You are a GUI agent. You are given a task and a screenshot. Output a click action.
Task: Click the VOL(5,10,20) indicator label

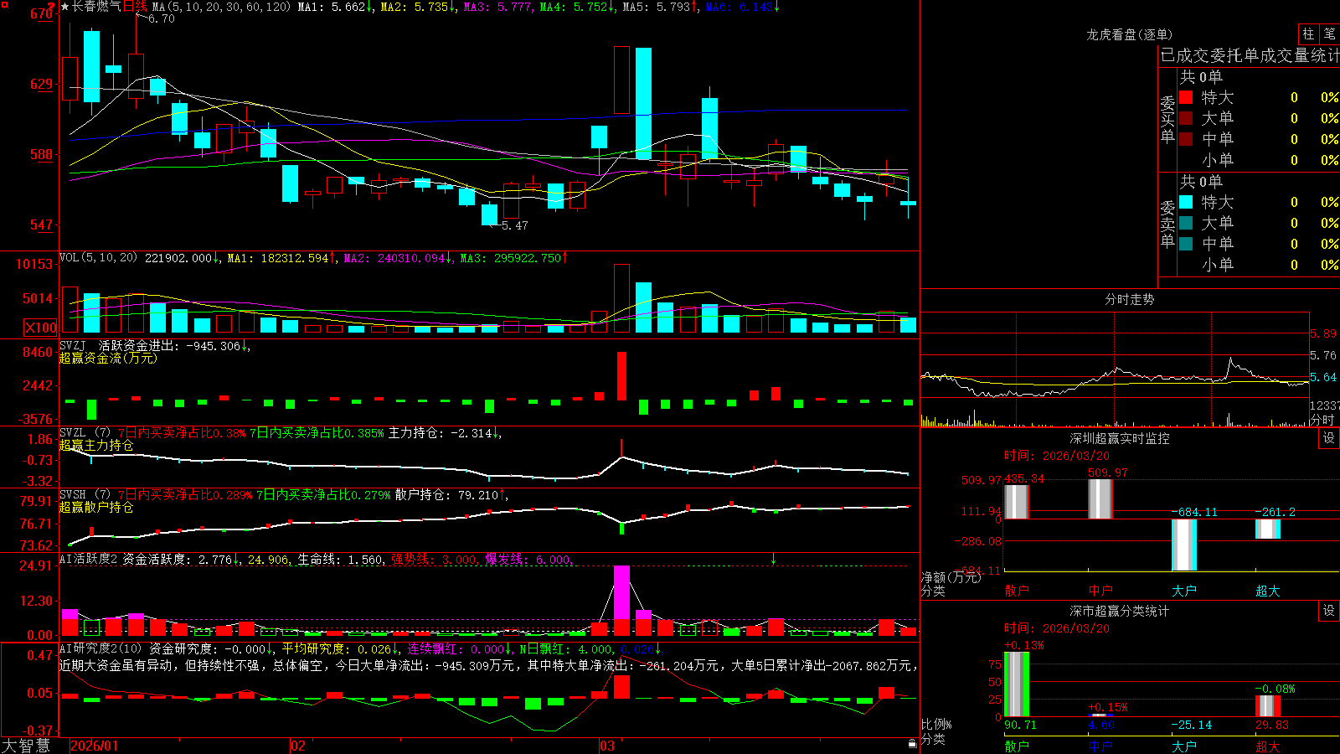click(x=99, y=258)
